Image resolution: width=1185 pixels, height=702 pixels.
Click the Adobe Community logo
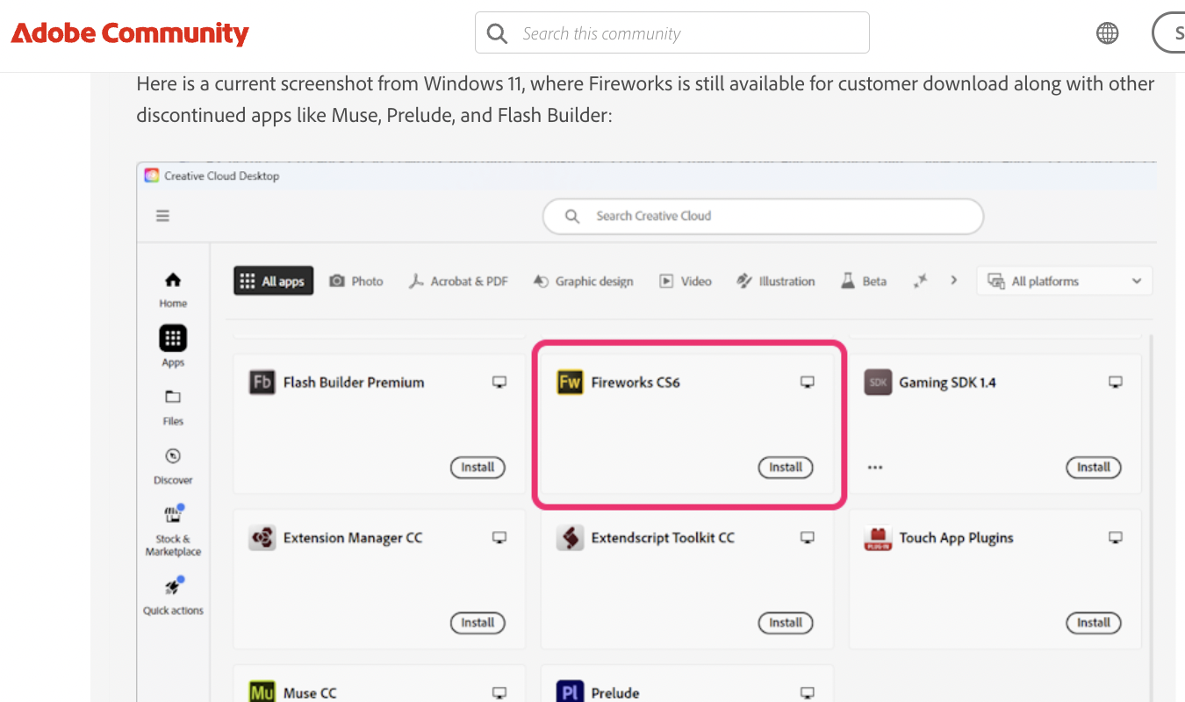click(130, 33)
